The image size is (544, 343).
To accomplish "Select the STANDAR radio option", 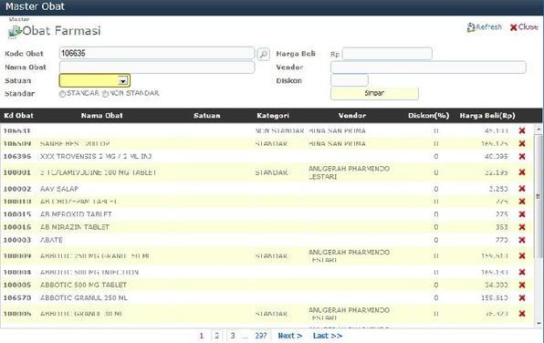I will coord(62,94).
